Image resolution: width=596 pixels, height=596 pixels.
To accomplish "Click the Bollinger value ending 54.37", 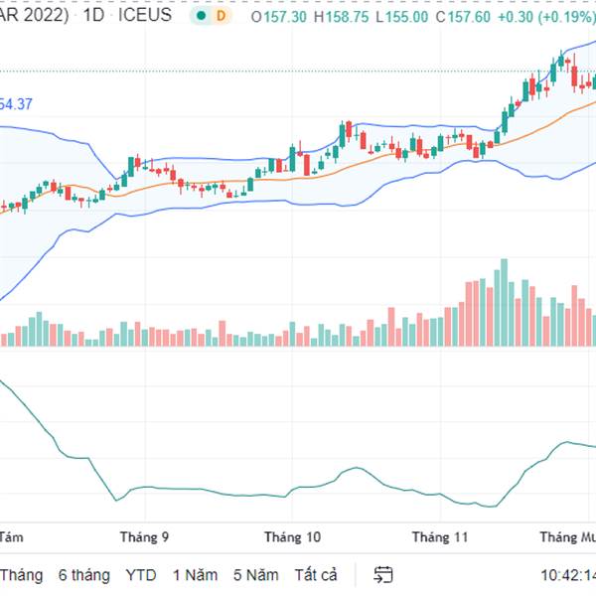I will [16, 104].
